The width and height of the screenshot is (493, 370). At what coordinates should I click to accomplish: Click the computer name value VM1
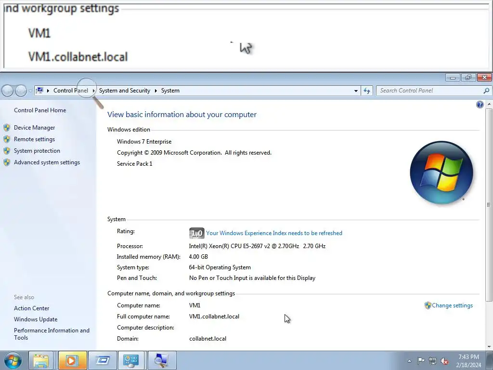(x=195, y=305)
